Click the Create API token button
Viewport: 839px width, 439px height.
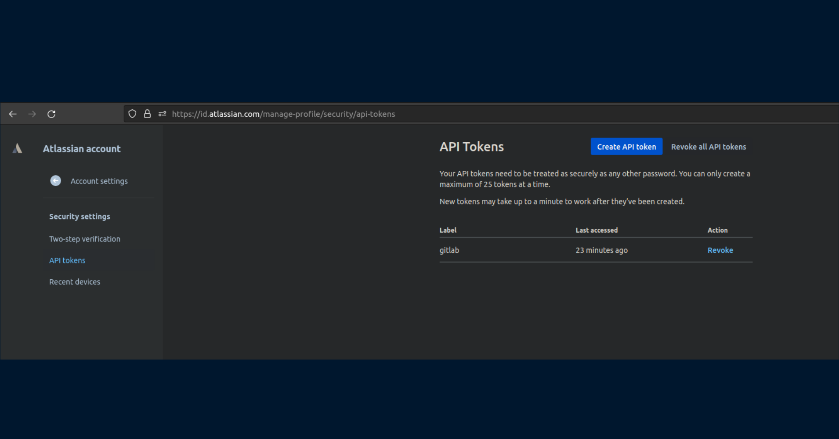tap(626, 147)
